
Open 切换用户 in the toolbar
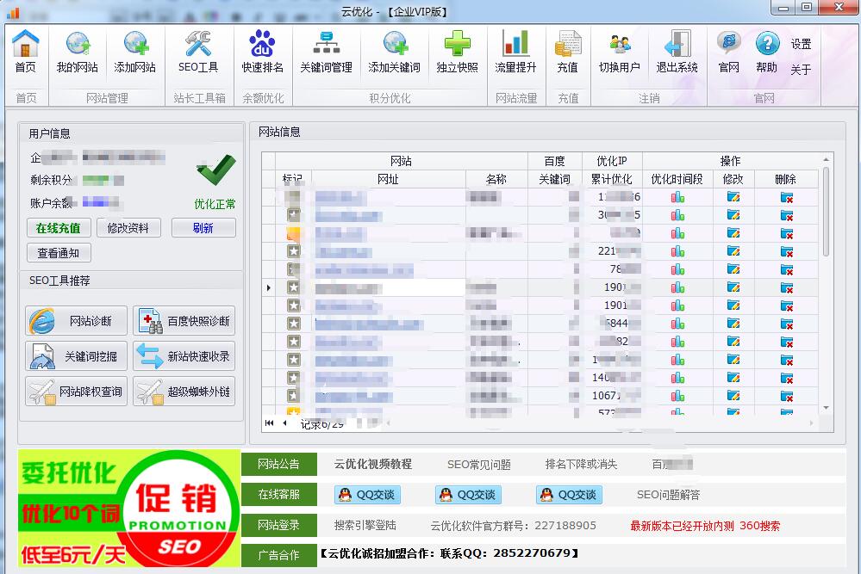[x=619, y=52]
